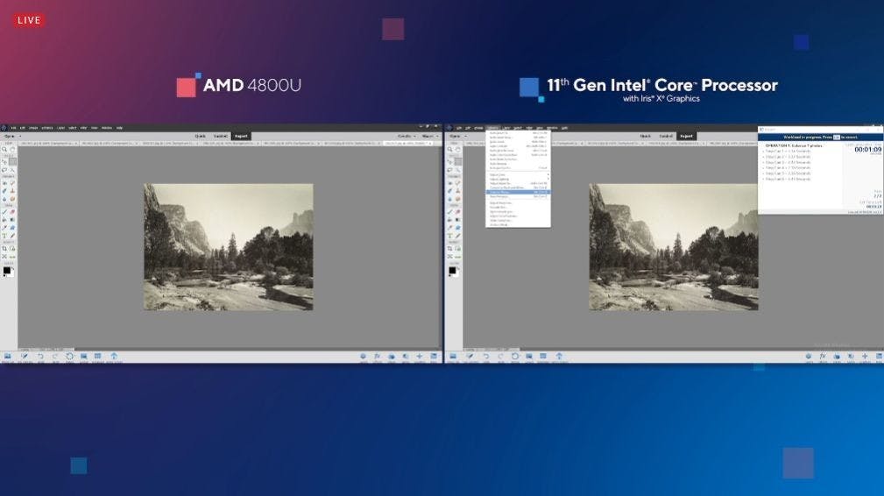The height and width of the screenshot is (496, 884).
Task: Click the Undo icon in the AMD window
Action: (x=40, y=356)
